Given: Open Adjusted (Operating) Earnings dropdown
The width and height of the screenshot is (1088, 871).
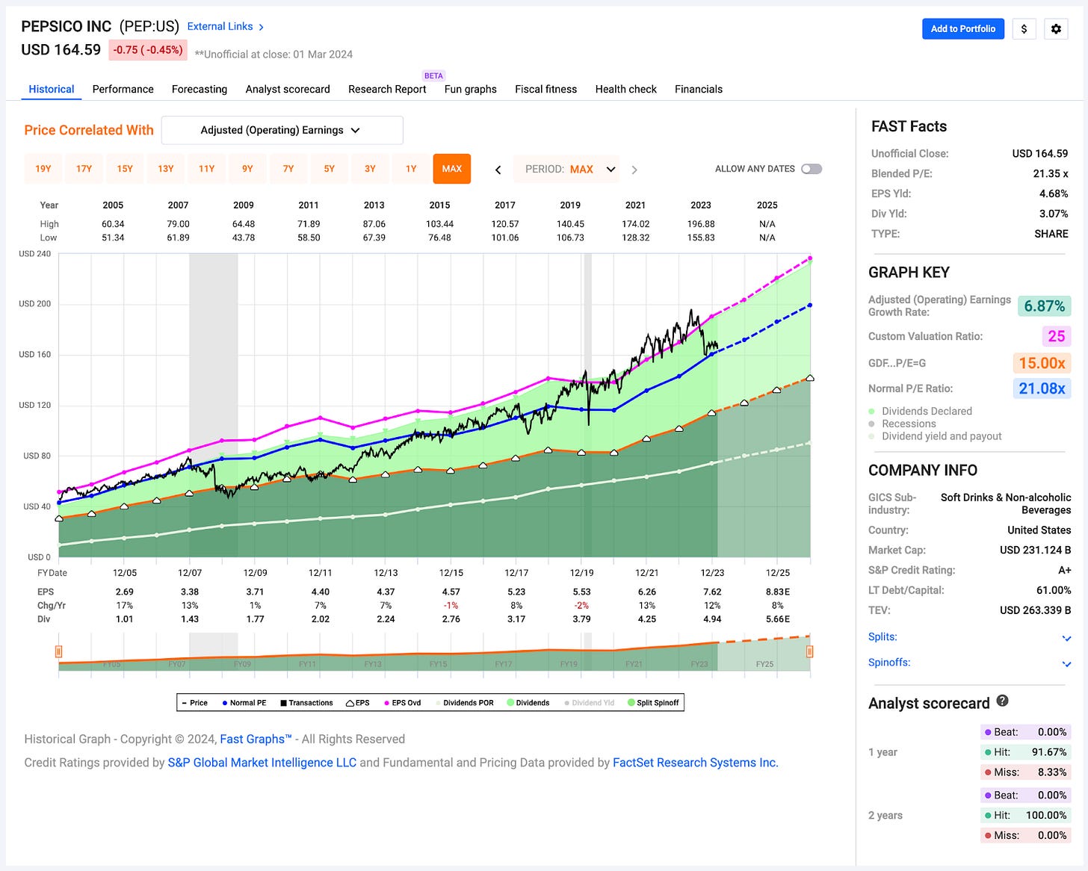Looking at the screenshot, I should 282,130.
